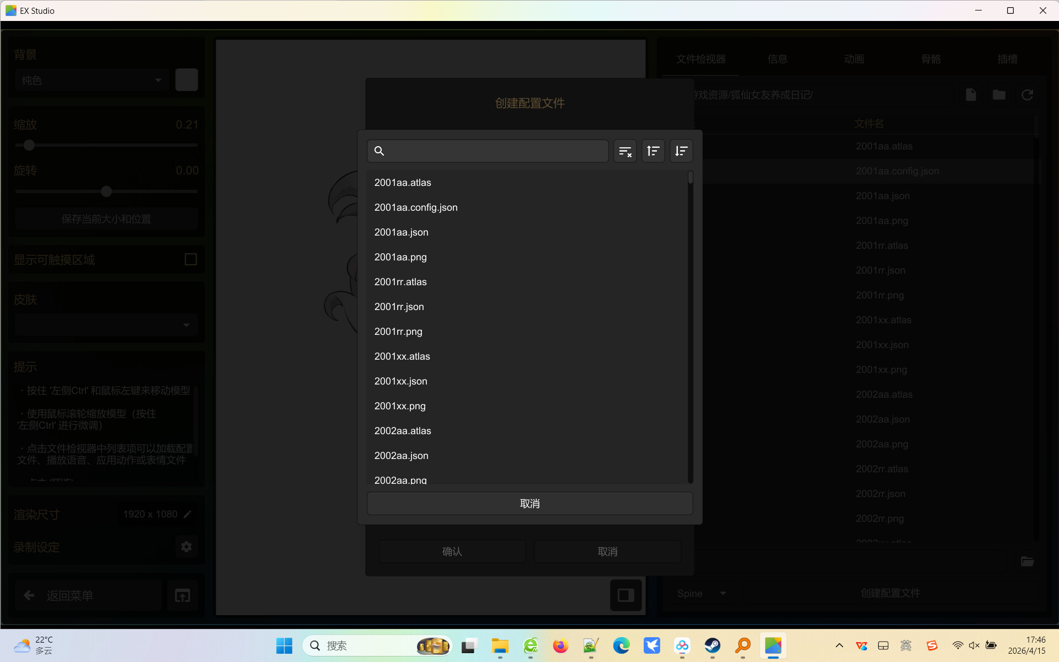Expand the Spine type dropdown
Image resolution: width=1059 pixels, height=662 pixels.
[x=701, y=594]
